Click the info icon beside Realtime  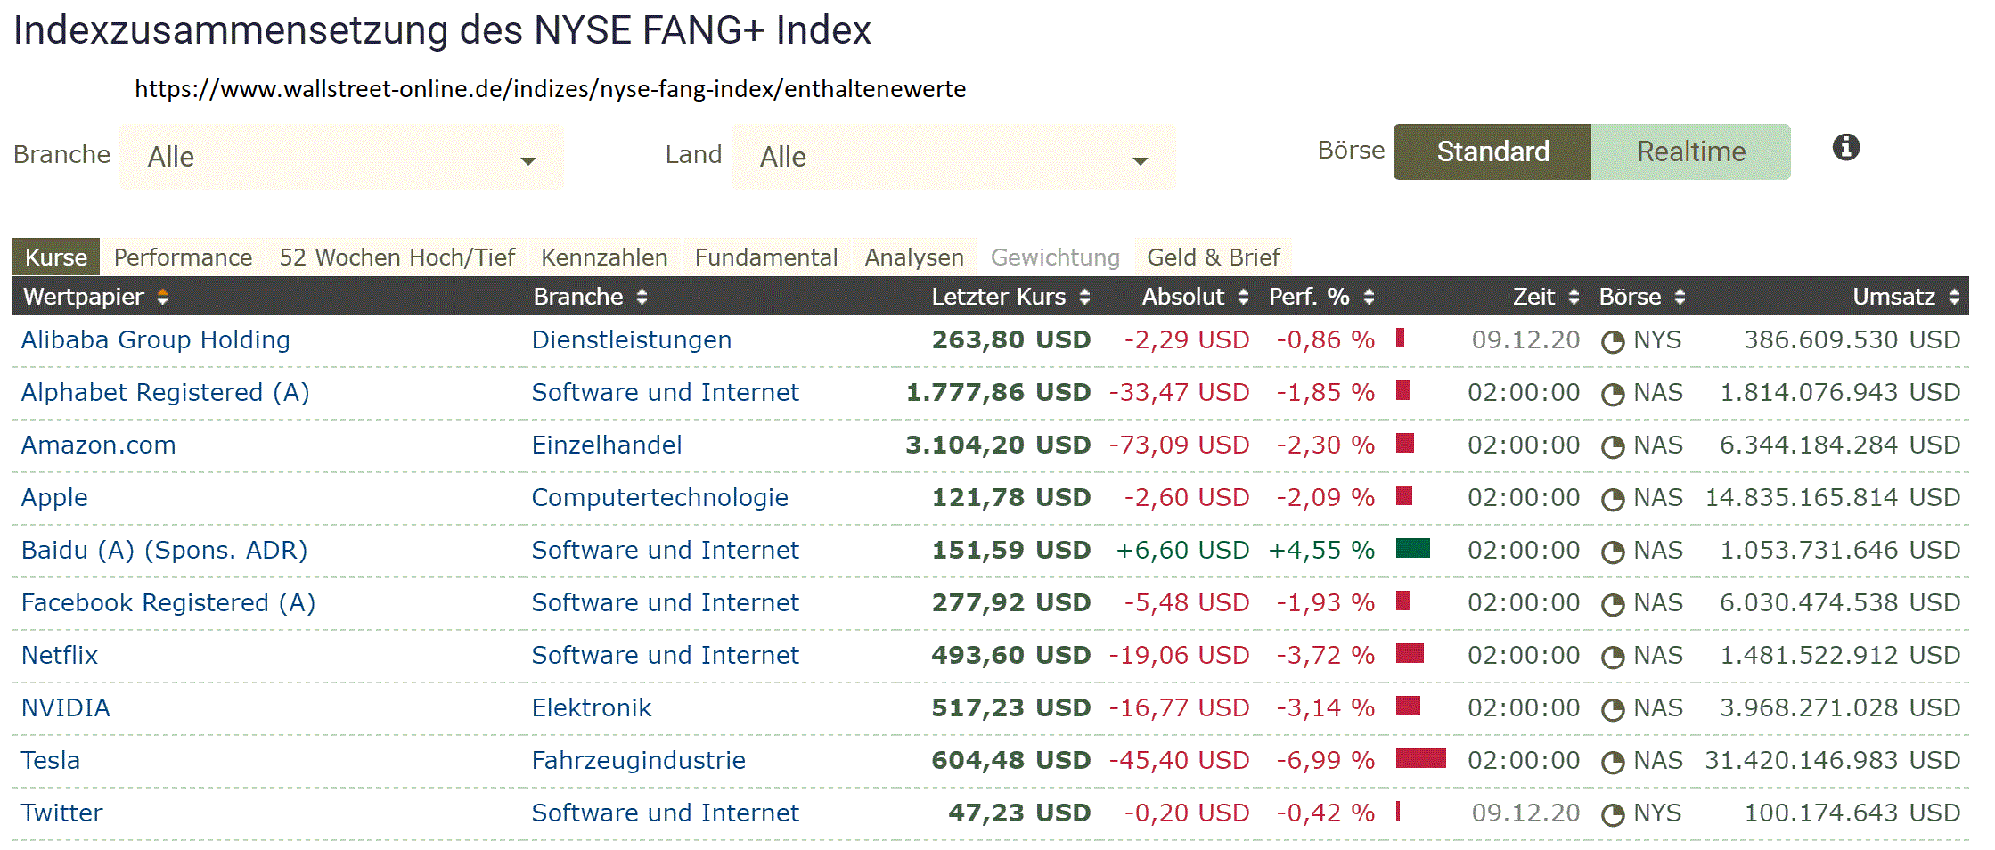pyautogui.click(x=1845, y=147)
